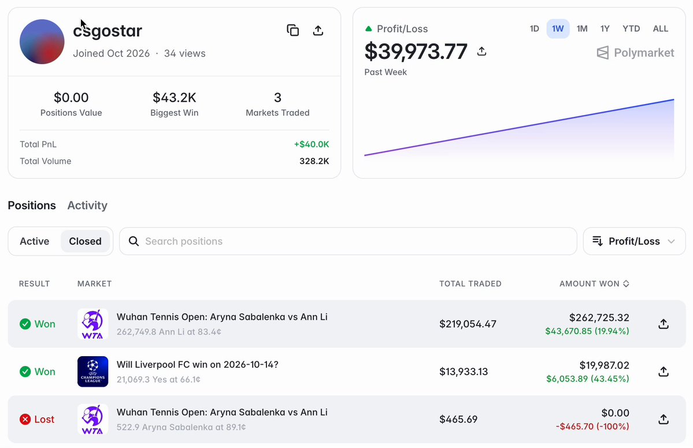Click the $6,053.89 (43.45%) profit value
Screen dimensions: 693x448
pos(587,379)
